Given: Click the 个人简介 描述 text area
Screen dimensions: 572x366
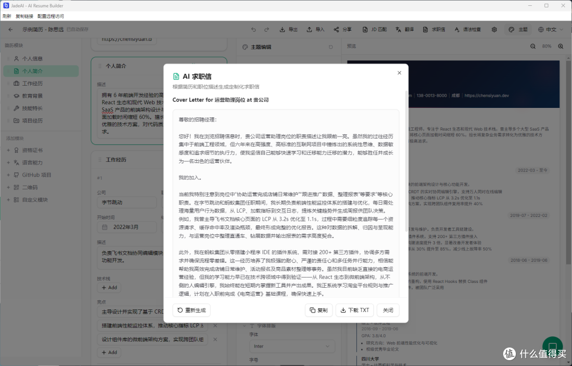Looking at the screenshot, I should 130,114.
